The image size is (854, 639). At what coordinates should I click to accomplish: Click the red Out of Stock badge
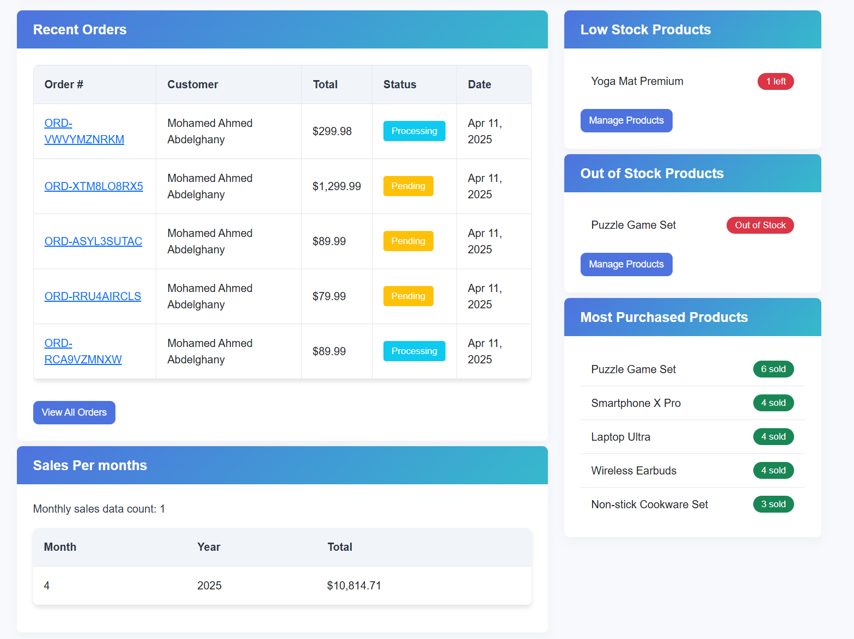(760, 225)
